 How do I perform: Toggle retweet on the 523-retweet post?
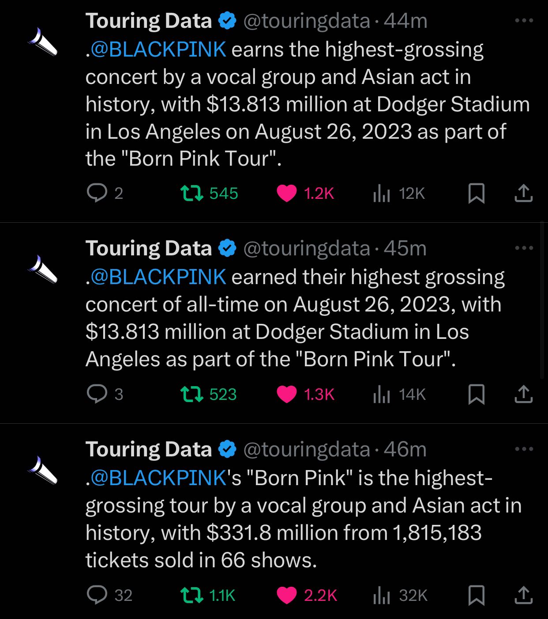[x=192, y=394]
